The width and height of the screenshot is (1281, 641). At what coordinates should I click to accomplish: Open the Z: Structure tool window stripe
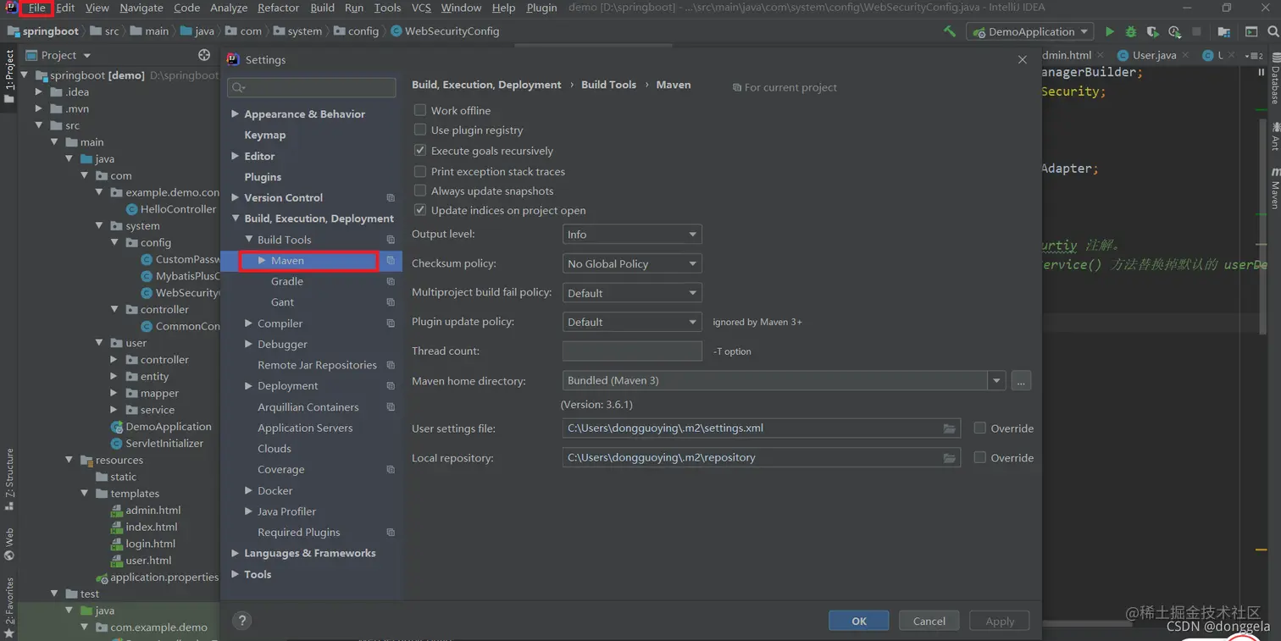(9, 479)
